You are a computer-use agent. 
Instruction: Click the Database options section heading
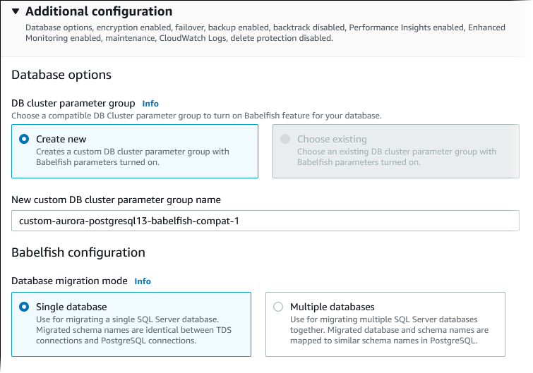(x=61, y=75)
